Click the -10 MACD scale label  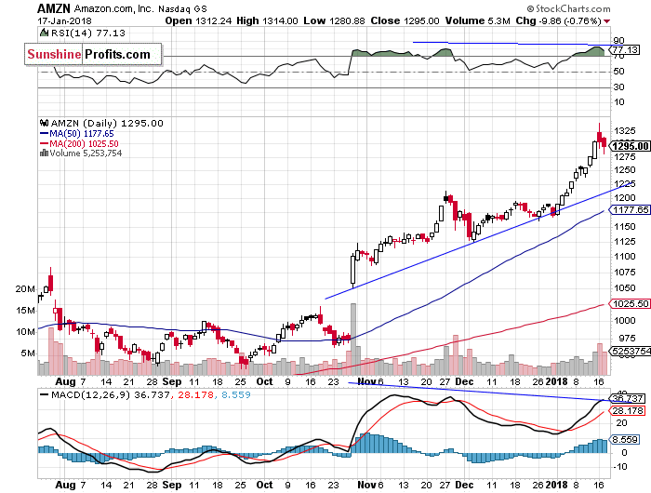(x=619, y=466)
